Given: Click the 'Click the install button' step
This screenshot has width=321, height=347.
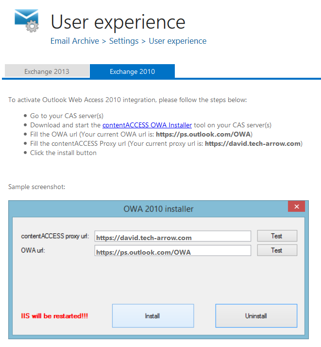Looking at the screenshot, I should point(63,153).
